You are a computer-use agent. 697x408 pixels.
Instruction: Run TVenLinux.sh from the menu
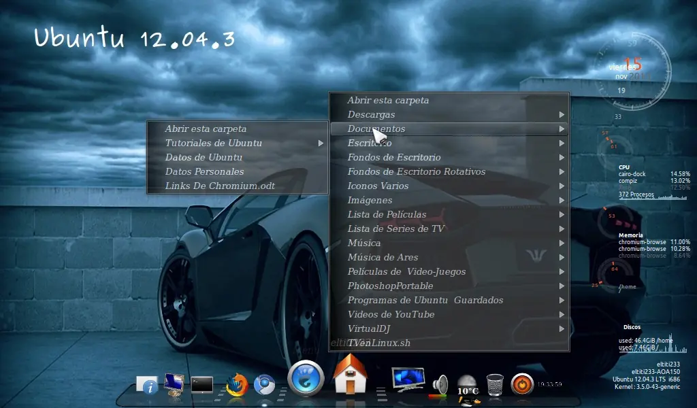click(449, 343)
